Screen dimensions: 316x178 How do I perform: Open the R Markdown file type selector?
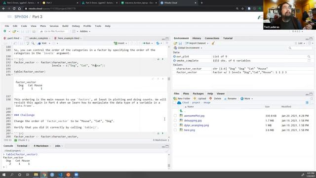click(x=161, y=140)
